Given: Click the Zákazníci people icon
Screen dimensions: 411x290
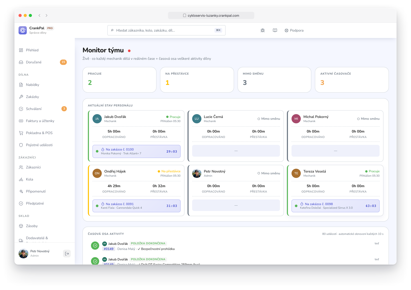Looking at the screenshot, I should coord(21,167).
